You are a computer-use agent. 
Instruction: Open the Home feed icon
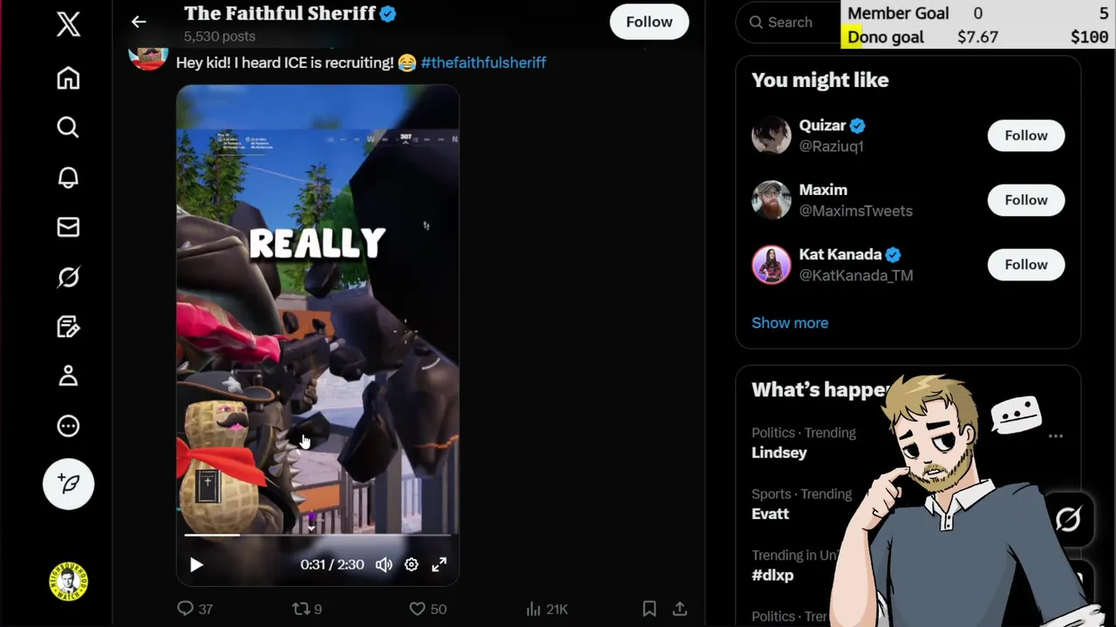pos(68,78)
